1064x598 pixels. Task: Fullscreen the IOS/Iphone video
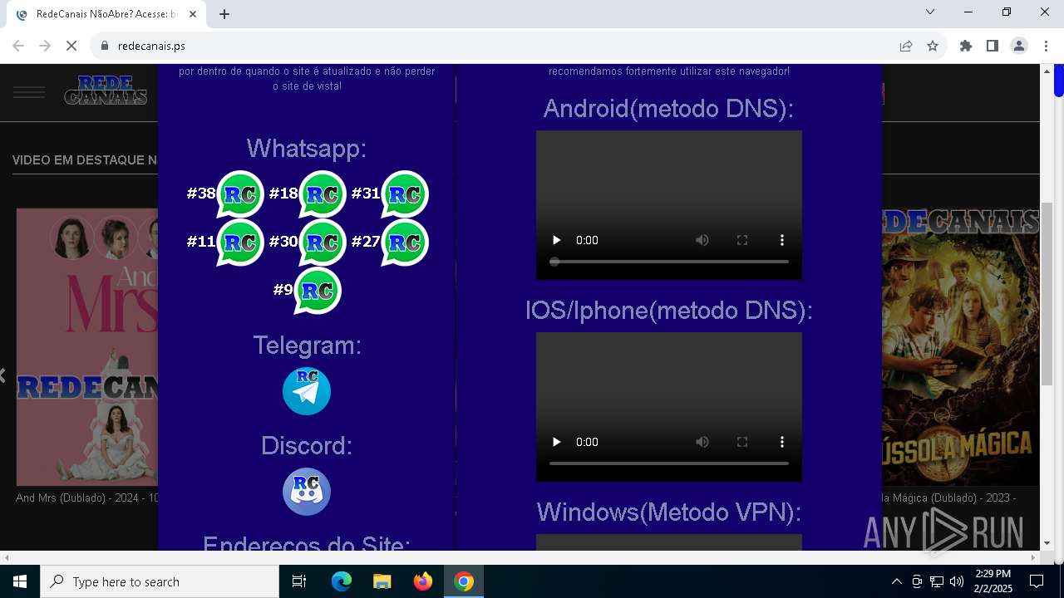point(742,442)
